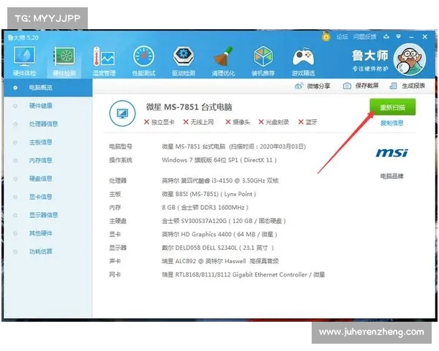Select 功耗估算 sidebar entry
This screenshot has height=351, width=439.
tap(41, 251)
